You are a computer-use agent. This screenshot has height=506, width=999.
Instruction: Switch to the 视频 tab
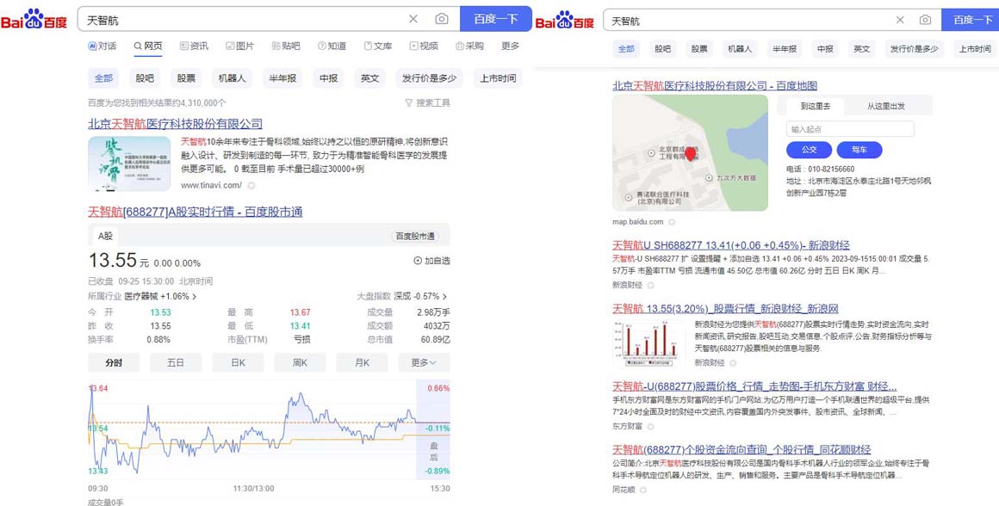(424, 46)
